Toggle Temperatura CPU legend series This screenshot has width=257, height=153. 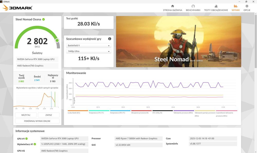99,112
